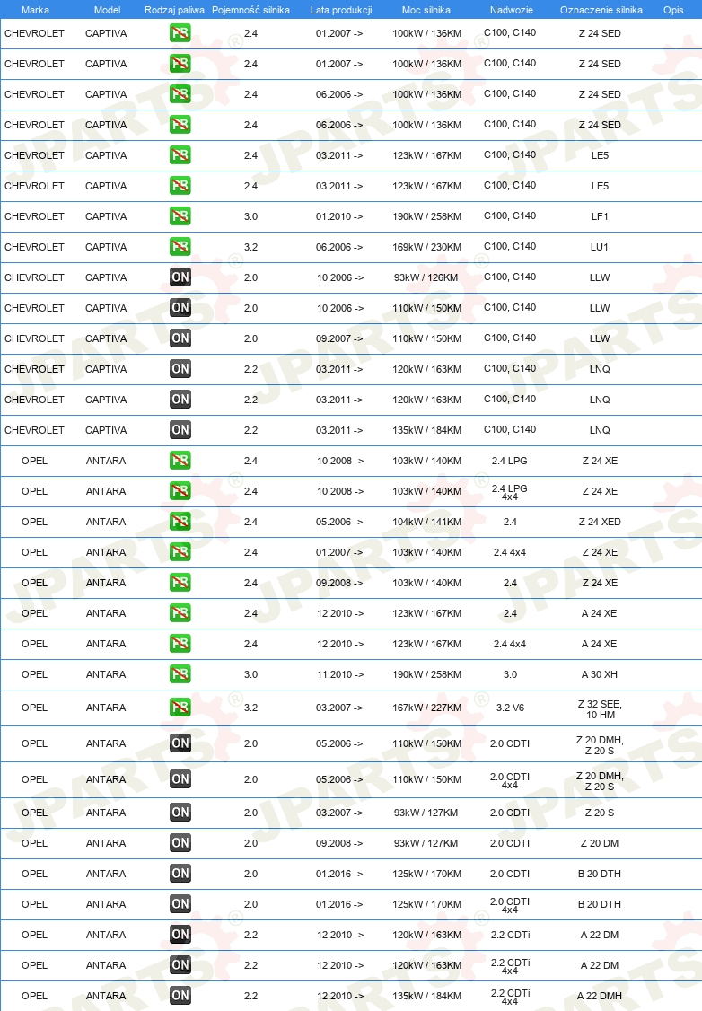Click the 3.2 V6 body cell

pos(510,708)
